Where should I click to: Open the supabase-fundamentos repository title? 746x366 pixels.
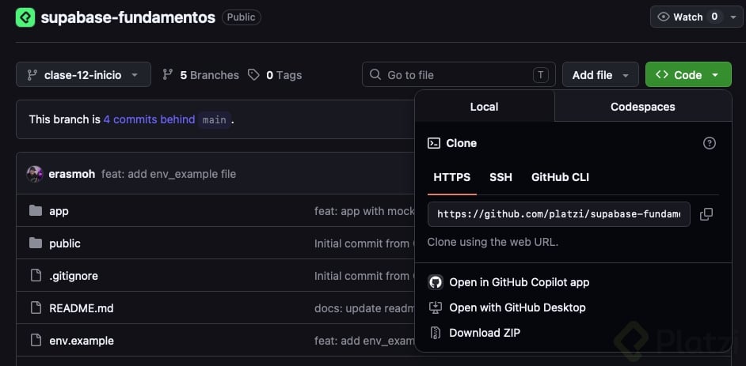128,17
